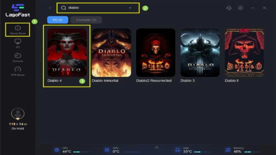Open the FPS Boost sidebar section

click(18, 71)
